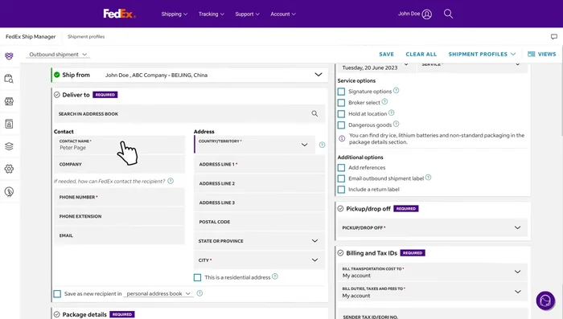The width and height of the screenshot is (563, 319).
Task: Check Email outbound shipment label
Action: tap(342, 178)
